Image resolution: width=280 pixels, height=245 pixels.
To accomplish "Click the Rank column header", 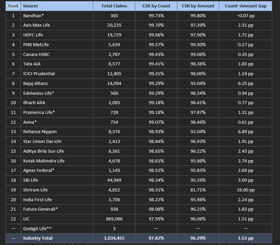I will point(13,6).
